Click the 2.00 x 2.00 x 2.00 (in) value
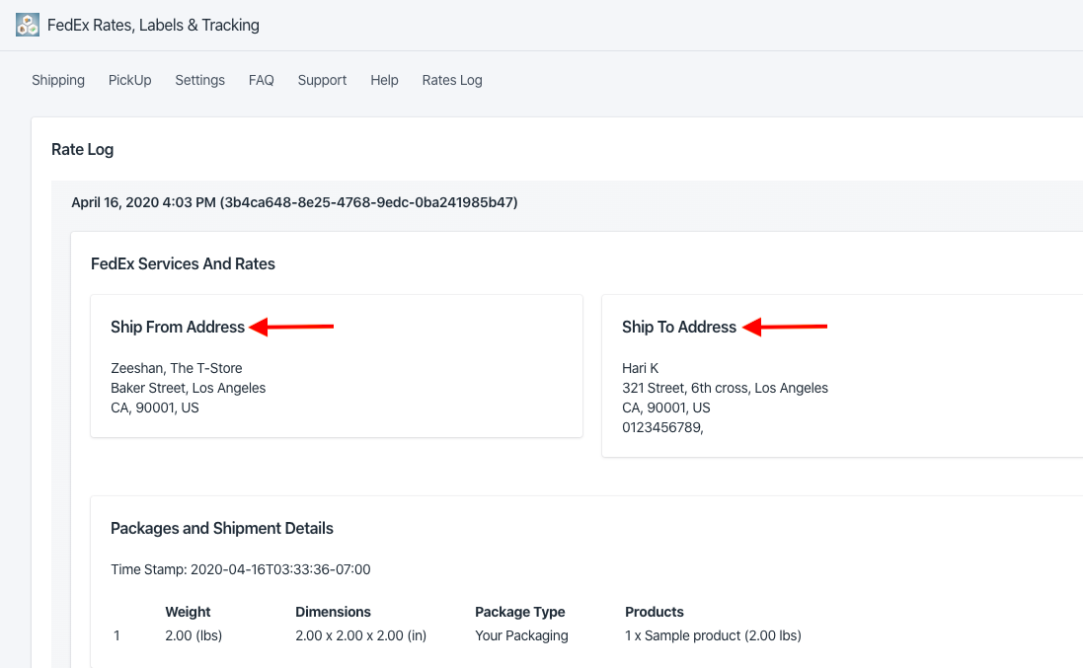This screenshot has height=668, width=1083. (360, 635)
